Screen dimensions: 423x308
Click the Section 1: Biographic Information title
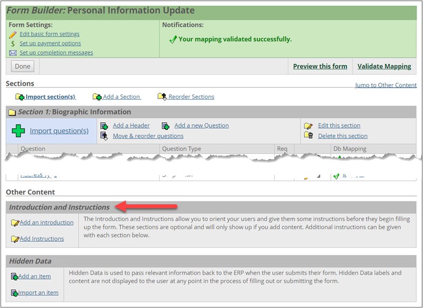[74, 112]
